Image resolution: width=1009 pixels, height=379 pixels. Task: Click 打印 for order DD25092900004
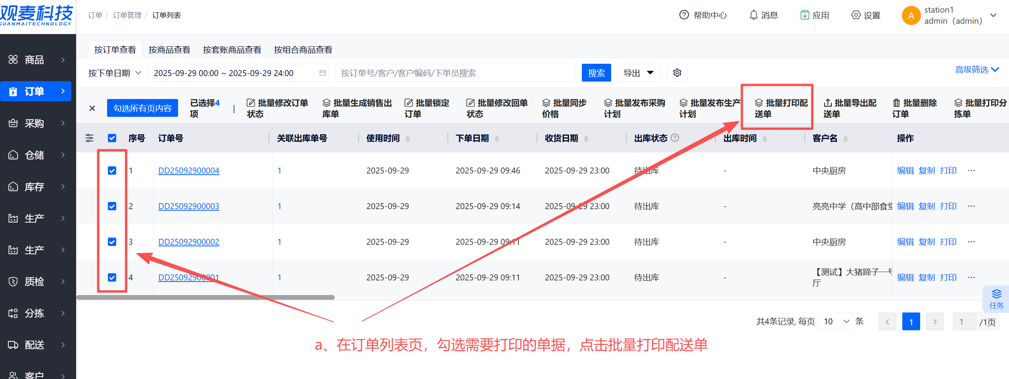(x=948, y=170)
